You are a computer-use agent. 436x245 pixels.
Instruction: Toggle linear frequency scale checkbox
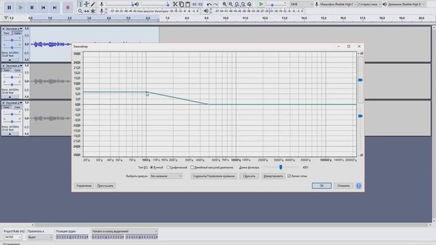point(192,167)
